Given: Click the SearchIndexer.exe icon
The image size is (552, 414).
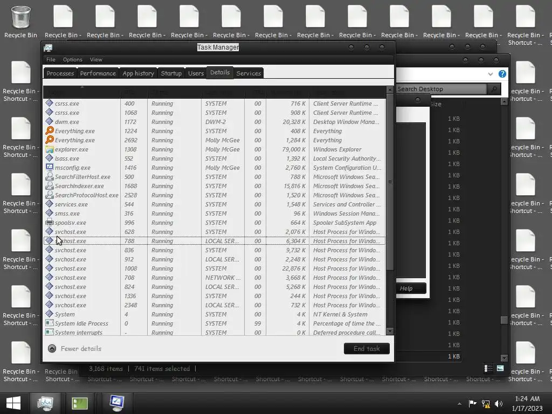Looking at the screenshot, I should (x=50, y=185).
